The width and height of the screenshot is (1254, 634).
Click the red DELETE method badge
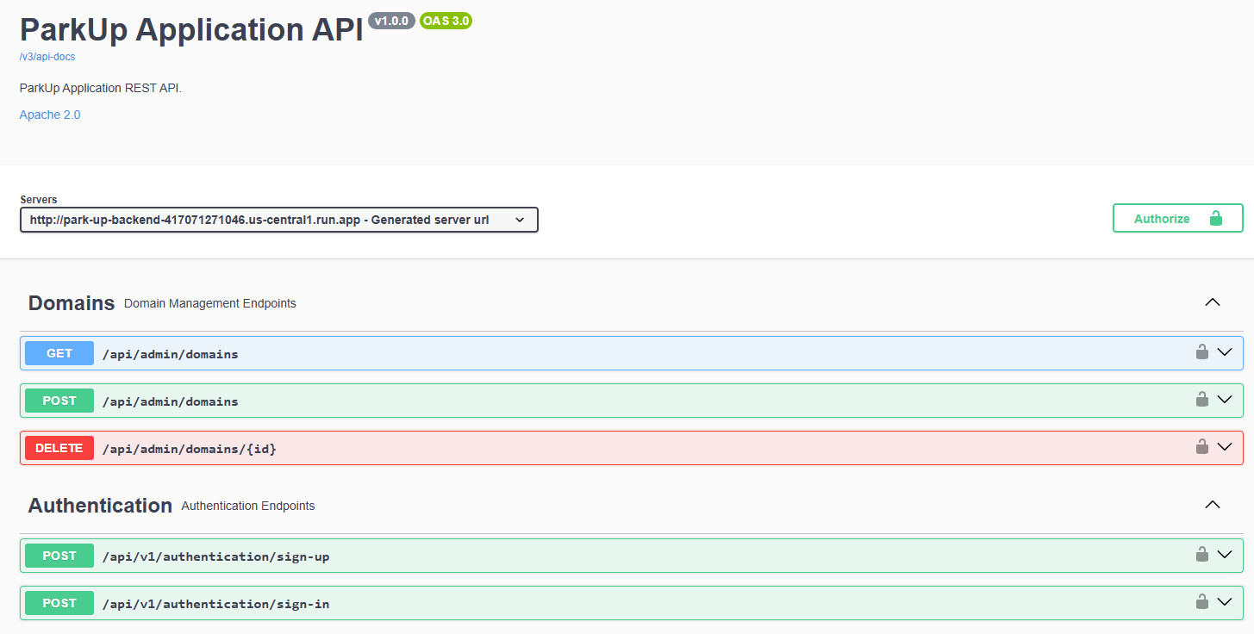[59, 448]
